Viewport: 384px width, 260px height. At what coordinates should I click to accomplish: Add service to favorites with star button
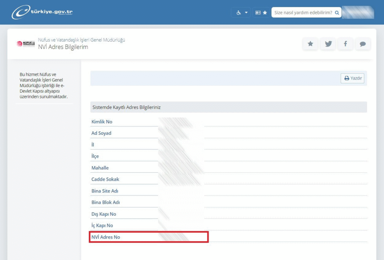point(310,44)
